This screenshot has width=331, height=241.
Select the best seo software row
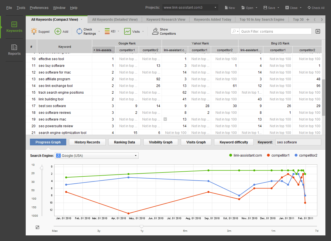tap(174, 106)
